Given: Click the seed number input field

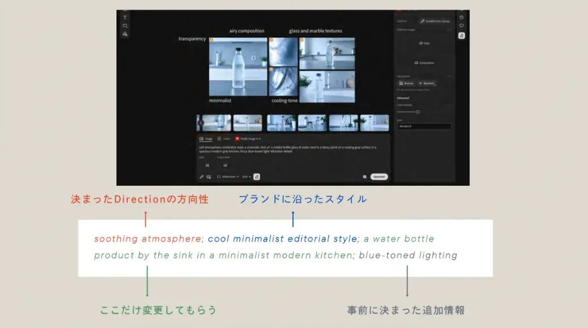Looking at the screenshot, I should 424,126.
